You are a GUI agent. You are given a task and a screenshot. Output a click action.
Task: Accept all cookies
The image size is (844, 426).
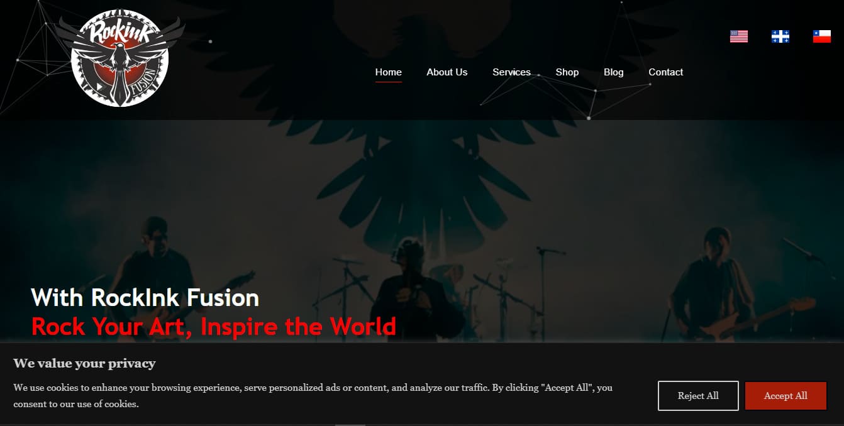point(786,396)
